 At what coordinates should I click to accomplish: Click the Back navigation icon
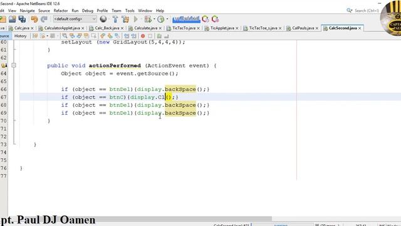pos(43,36)
